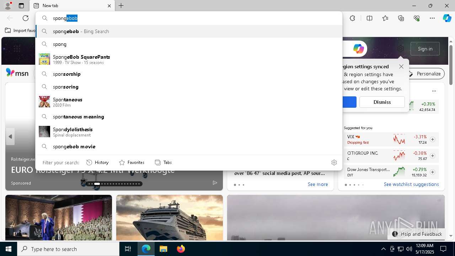Open Help and Feedback
The width and height of the screenshot is (455, 256).
417,234
